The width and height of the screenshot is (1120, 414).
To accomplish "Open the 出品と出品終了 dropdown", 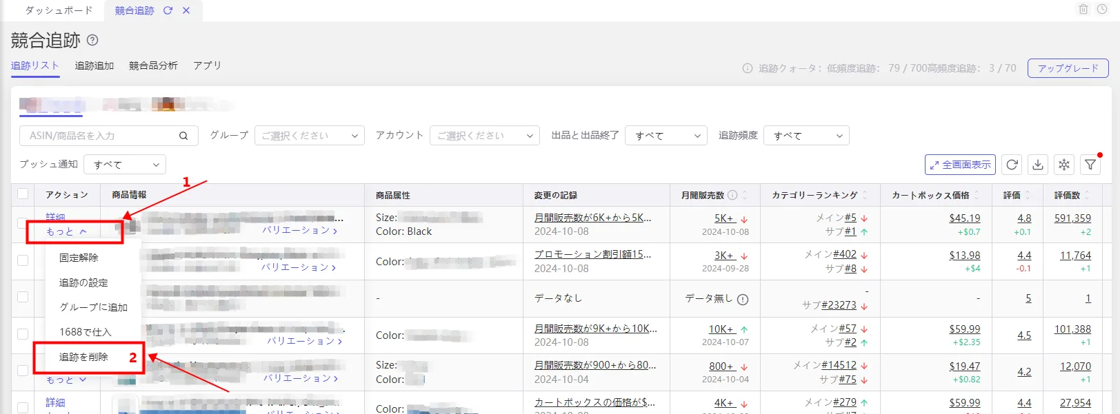I will (666, 136).
